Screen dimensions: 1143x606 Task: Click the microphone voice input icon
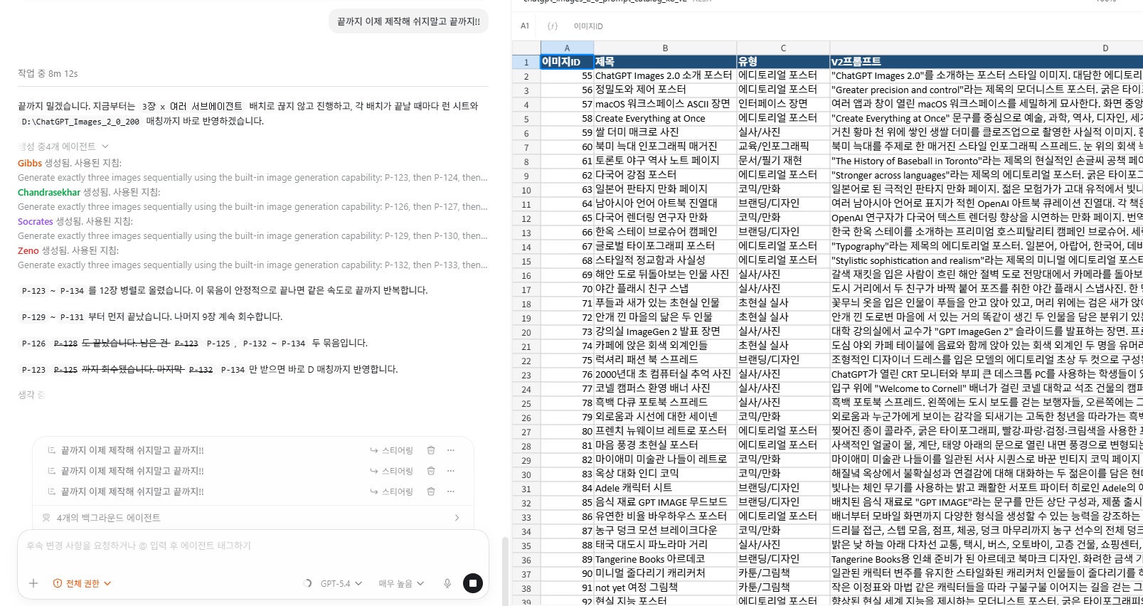click(447, 583)
